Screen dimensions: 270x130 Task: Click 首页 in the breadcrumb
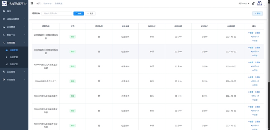(x=38, y=4)
